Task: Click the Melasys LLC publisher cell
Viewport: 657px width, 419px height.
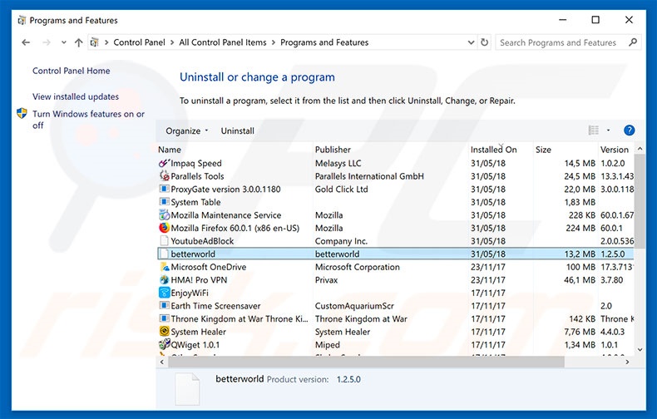Action: click(x=338, y=163)
